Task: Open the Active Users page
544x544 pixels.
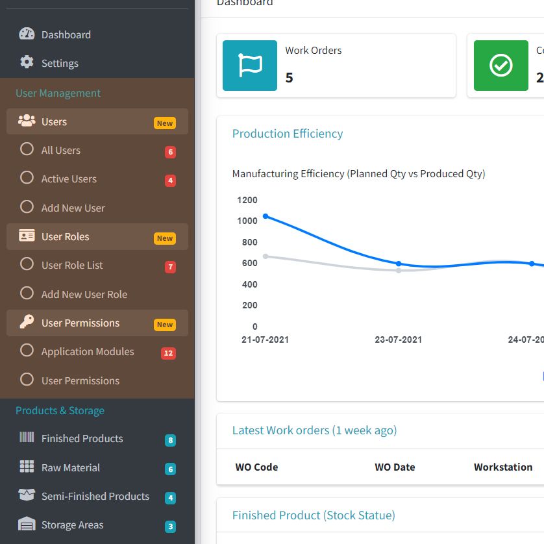Action: pos(97,179)
